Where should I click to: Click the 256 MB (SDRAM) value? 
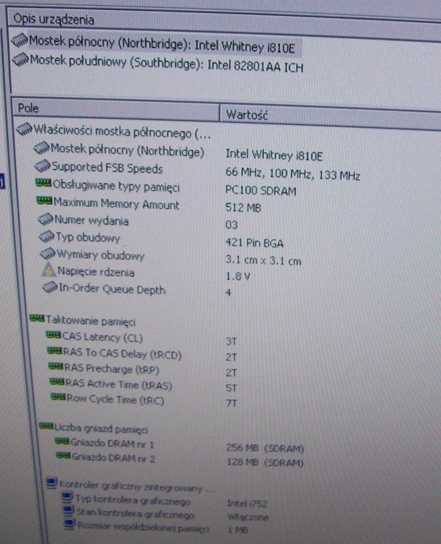[265, 448]
